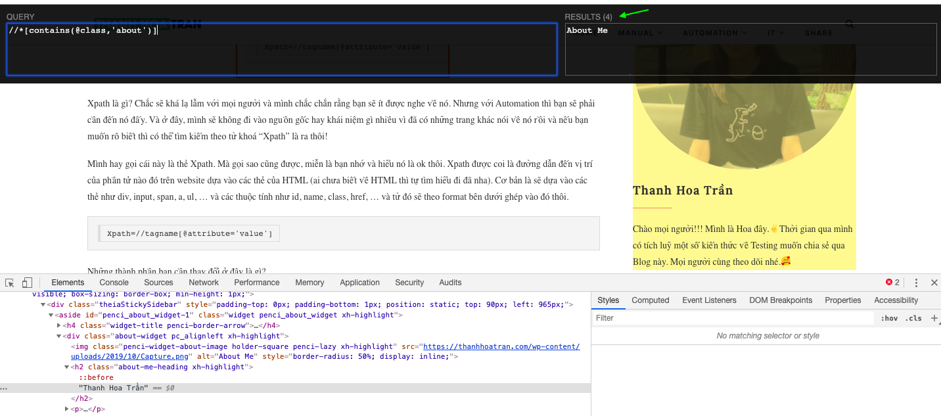The height and width of the screenshot is (416, 941).
Task: Open the DevTools three-dot customize menu
Action: [916, 283]
